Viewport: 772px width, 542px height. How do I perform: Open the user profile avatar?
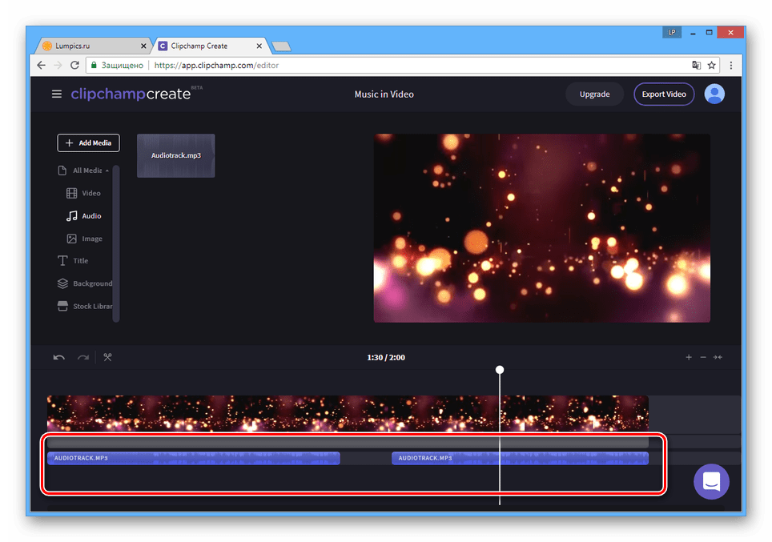[714, 94]
